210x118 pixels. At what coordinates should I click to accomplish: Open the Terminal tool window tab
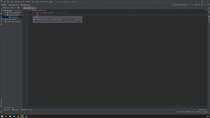16,110
